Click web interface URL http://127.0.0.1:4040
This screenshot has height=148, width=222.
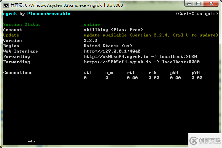pyautogui.click(x=112, y=51)
